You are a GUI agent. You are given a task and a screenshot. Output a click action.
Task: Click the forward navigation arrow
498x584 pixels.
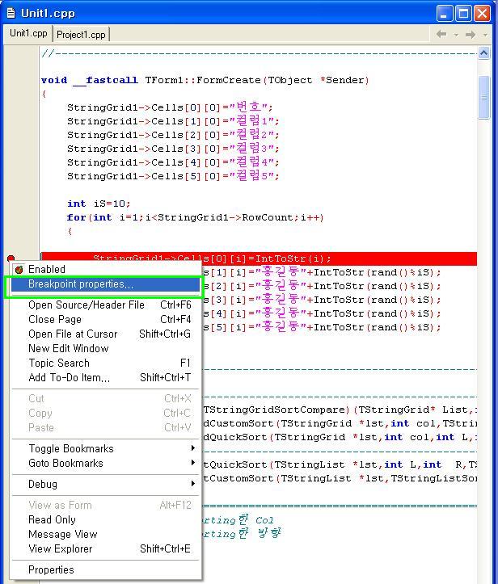[x=470, y=35]
